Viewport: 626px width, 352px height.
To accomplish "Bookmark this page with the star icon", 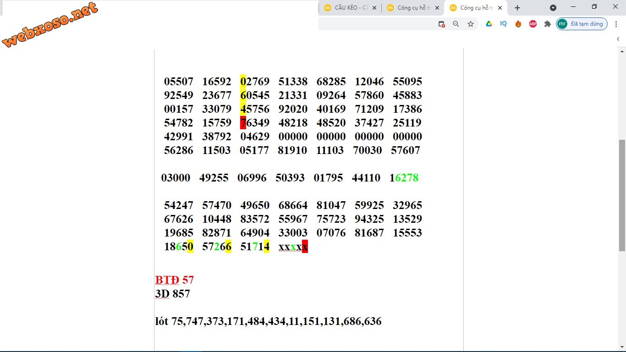I will coord(471,24).
